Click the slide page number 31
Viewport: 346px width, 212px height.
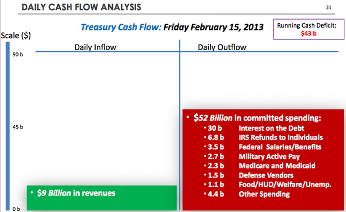tap(329, 7)
